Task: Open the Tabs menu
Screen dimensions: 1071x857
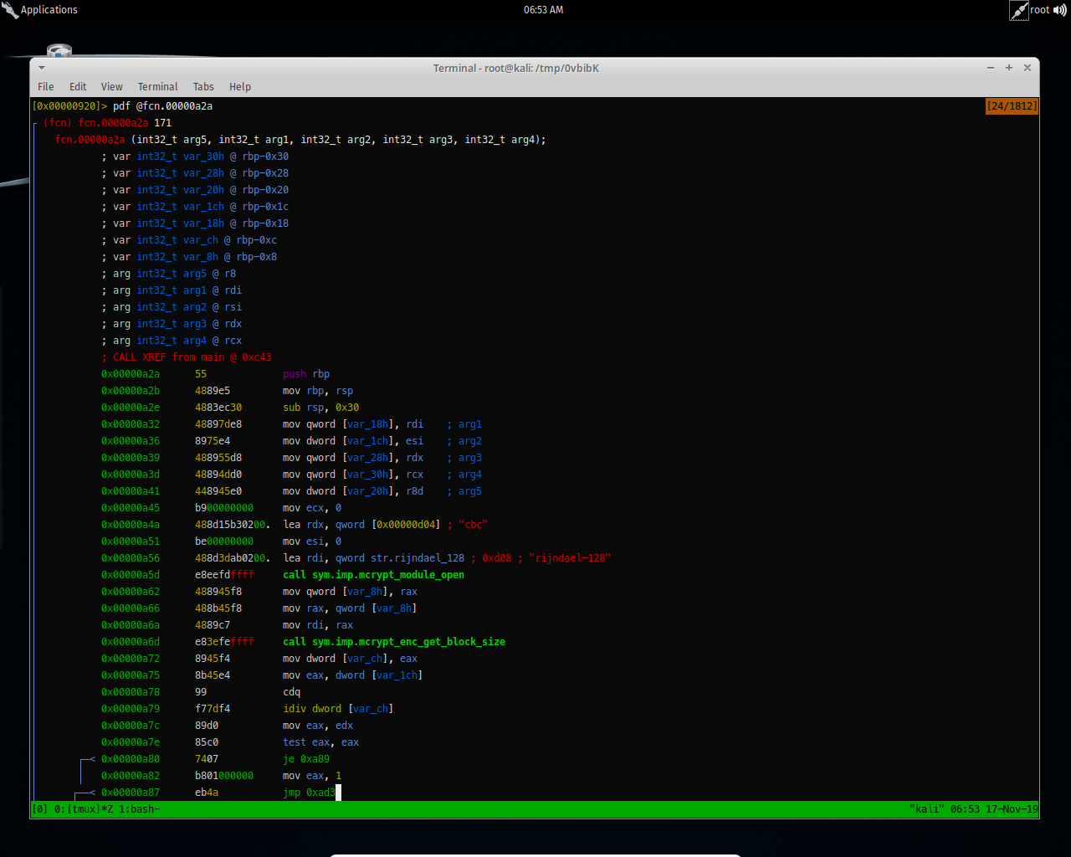Action: 203,87
